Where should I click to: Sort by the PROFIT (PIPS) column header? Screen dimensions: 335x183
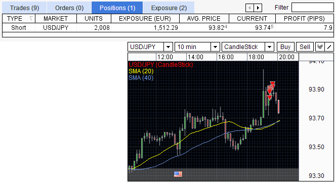(x=305, y=19)
